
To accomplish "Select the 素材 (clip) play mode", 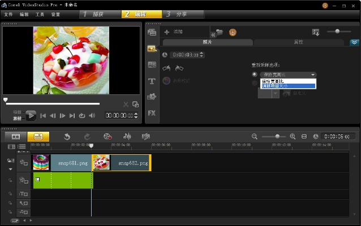I will 17,119.
